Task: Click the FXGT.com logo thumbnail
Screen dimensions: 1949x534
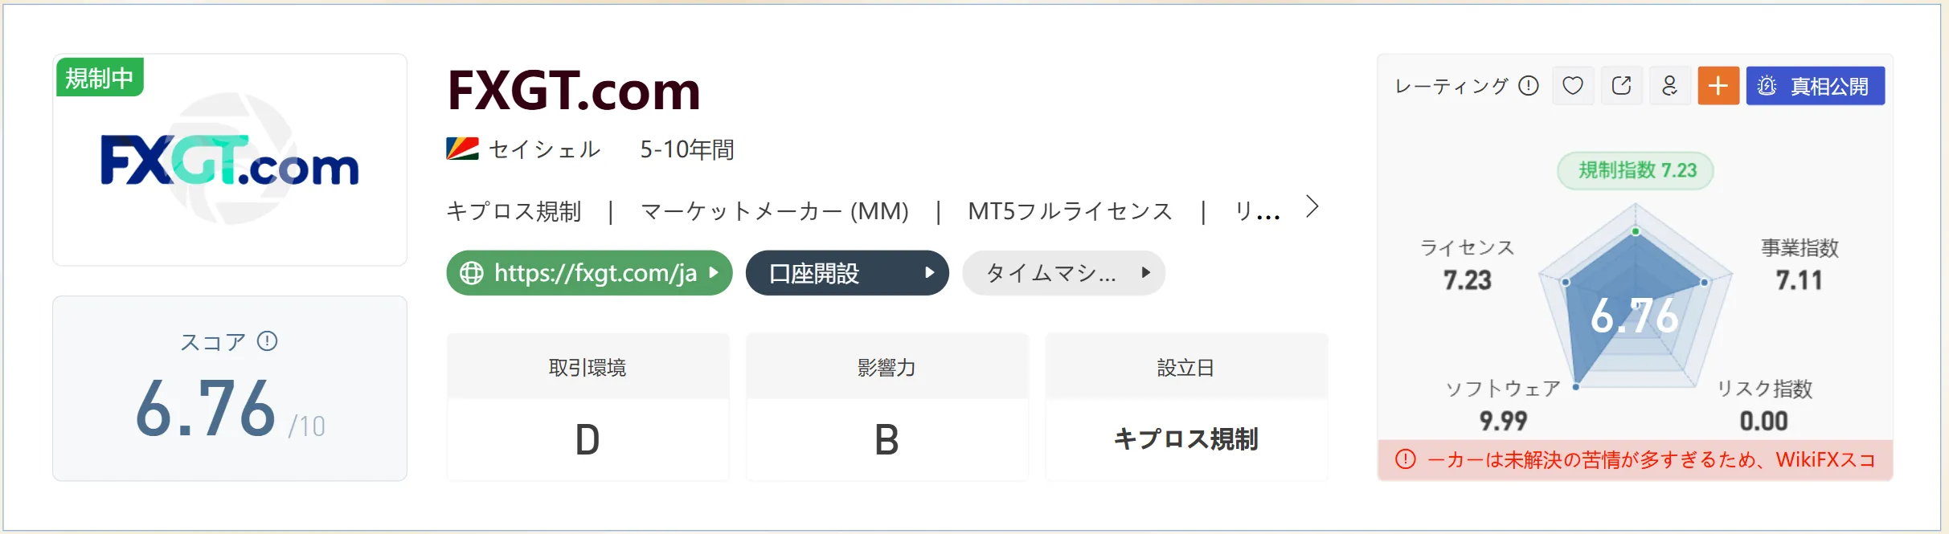Action: pyautogui.click(x=230, y=160)
